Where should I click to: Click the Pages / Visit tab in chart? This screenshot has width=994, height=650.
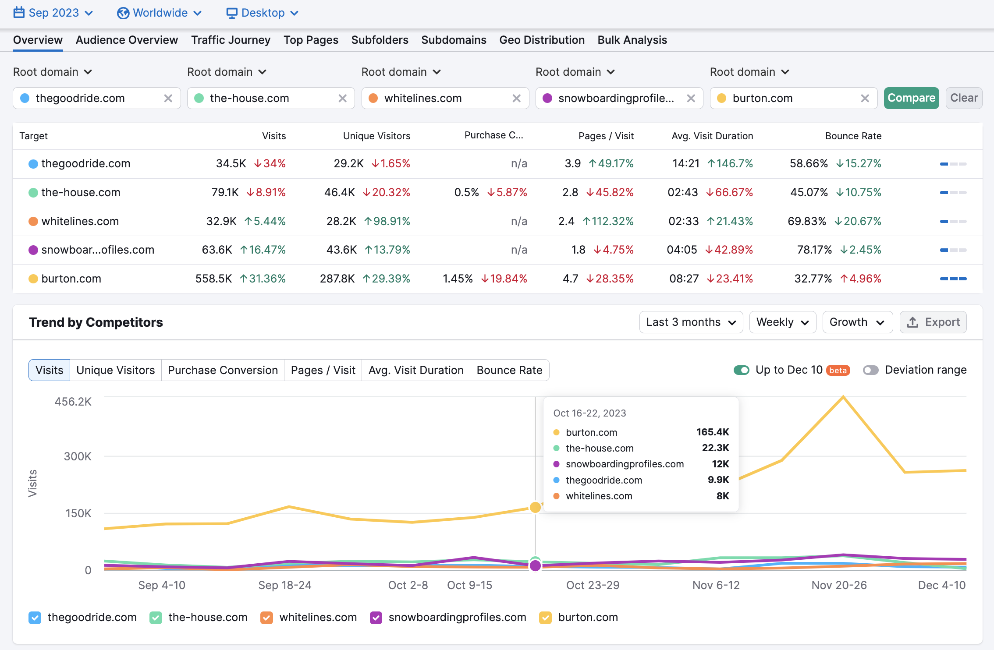coord(323,369)
